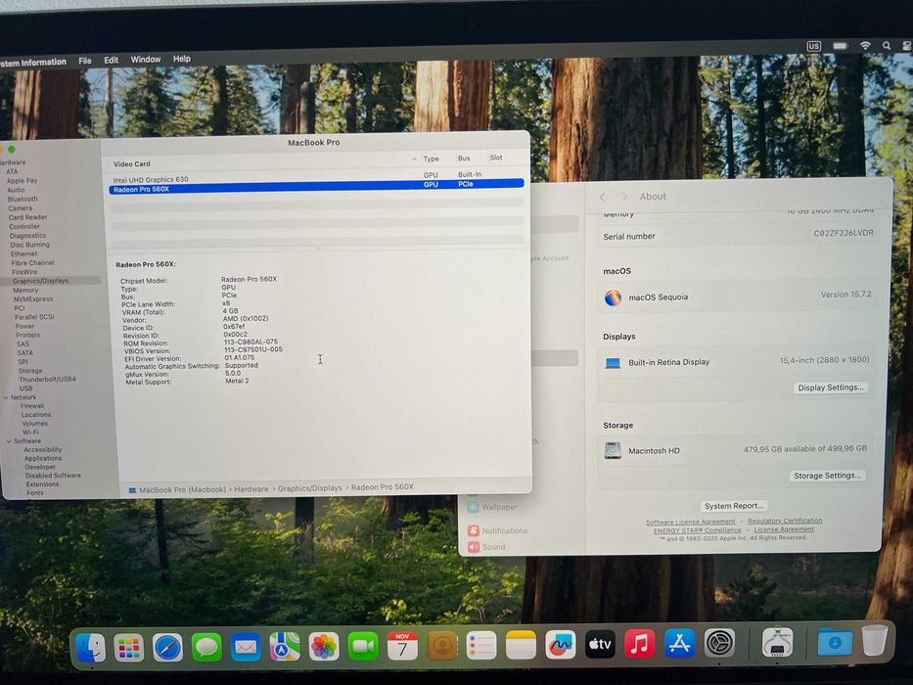
Task: Click the battery icon in menu bar
Action: click(x=840, y=46)
